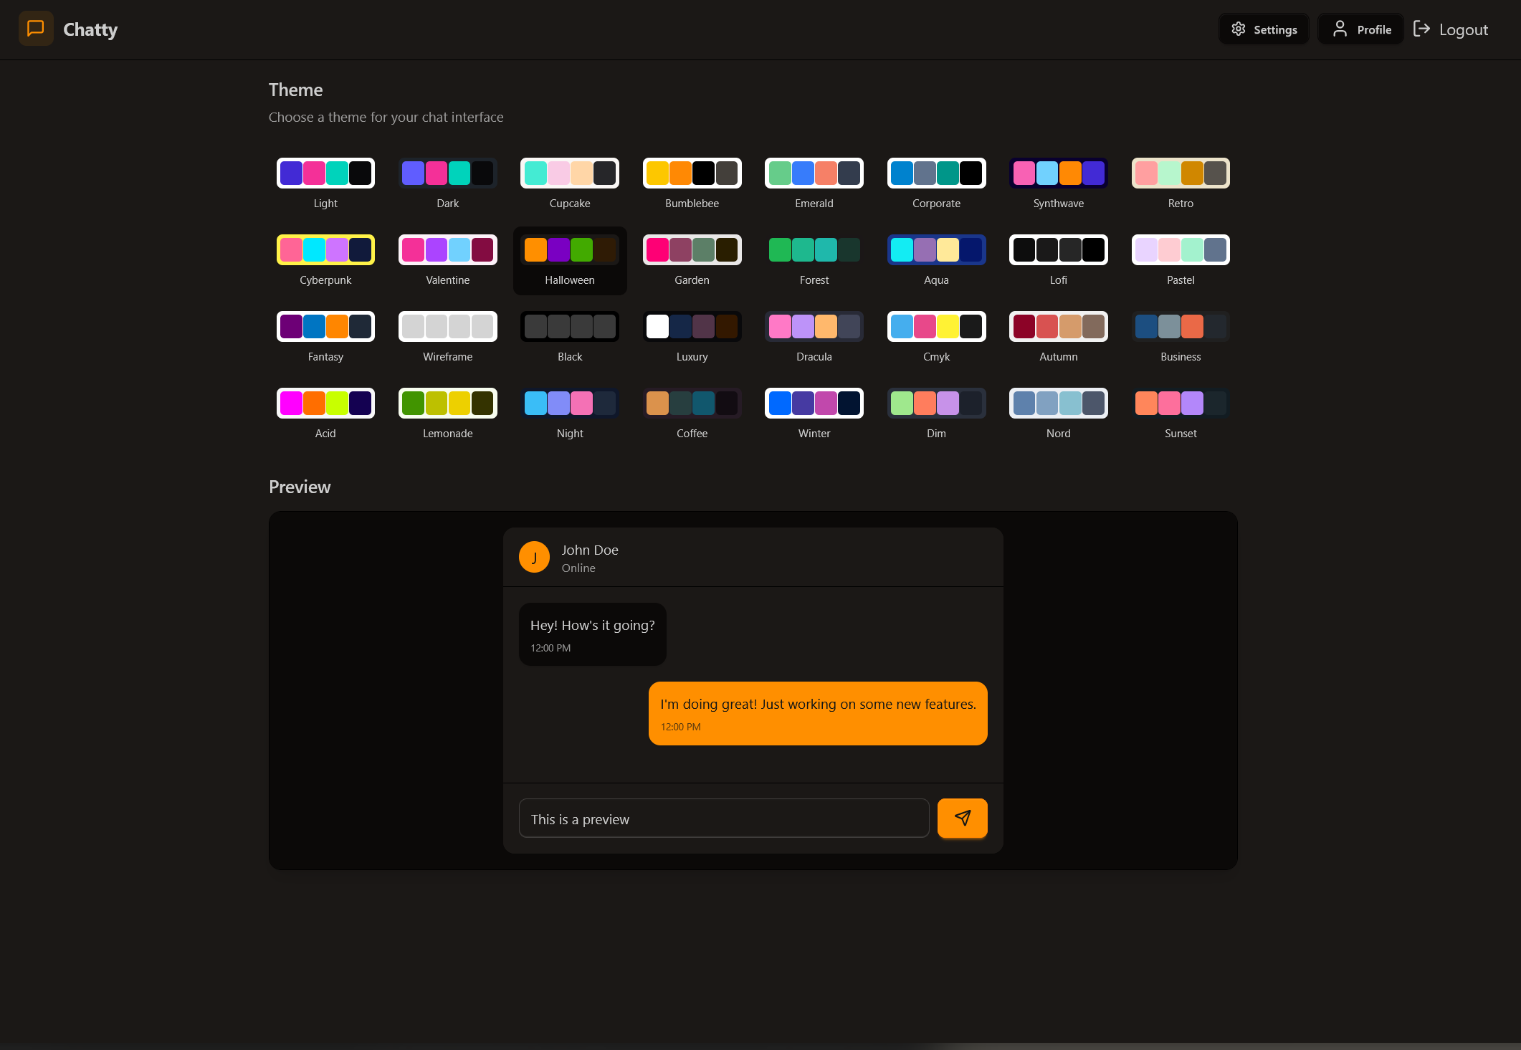
Task: Pick the Nord theme
Action: 1059,414
